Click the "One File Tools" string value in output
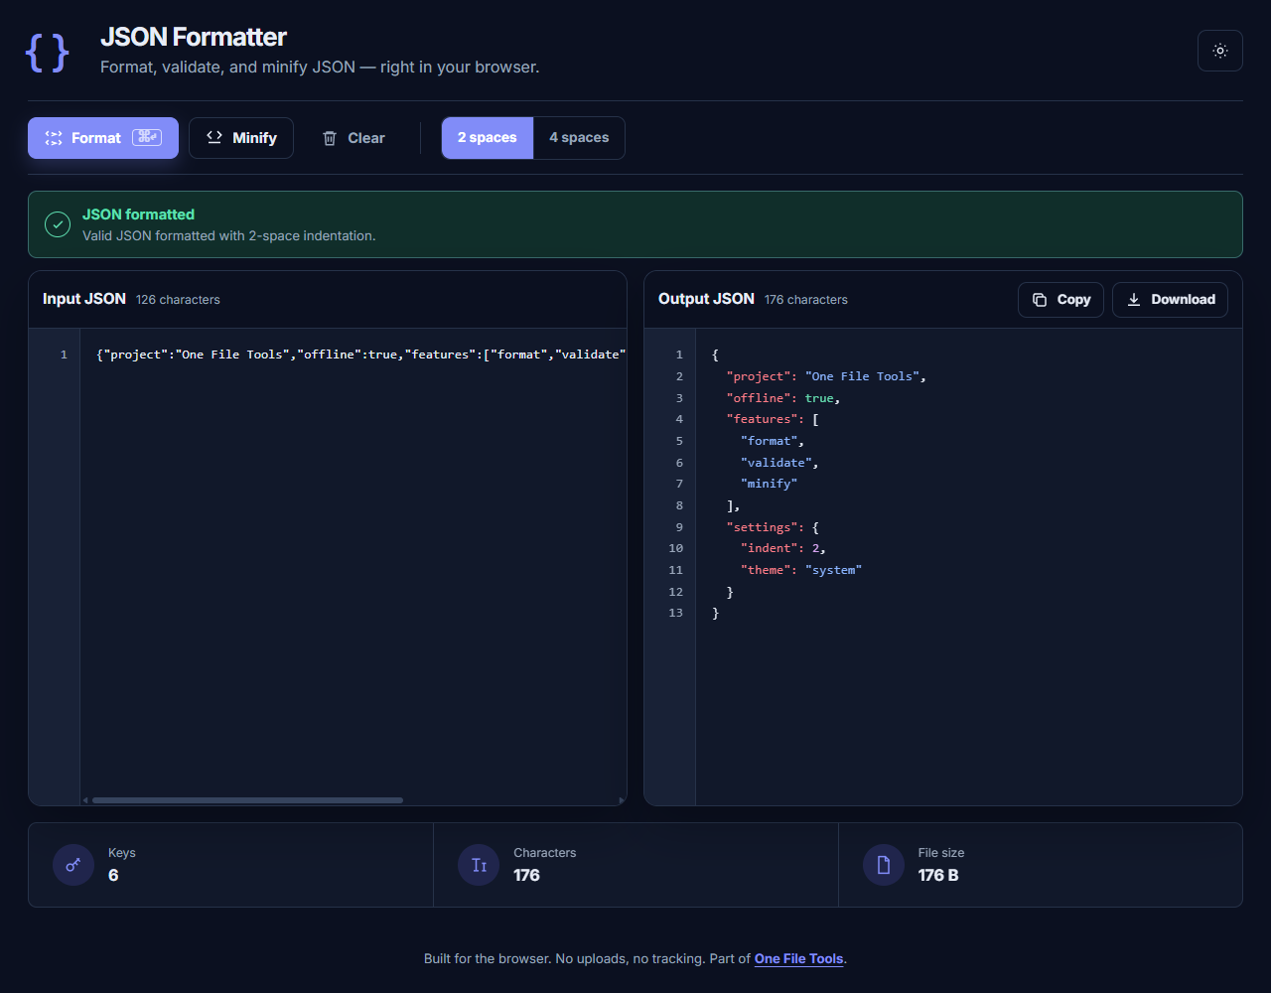1271x993 pixels. tap(862, 376)
